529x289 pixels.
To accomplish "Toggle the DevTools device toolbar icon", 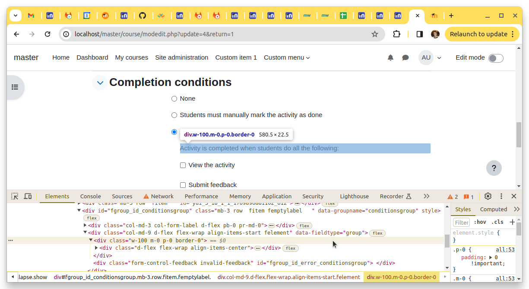I will pos(28,196).
